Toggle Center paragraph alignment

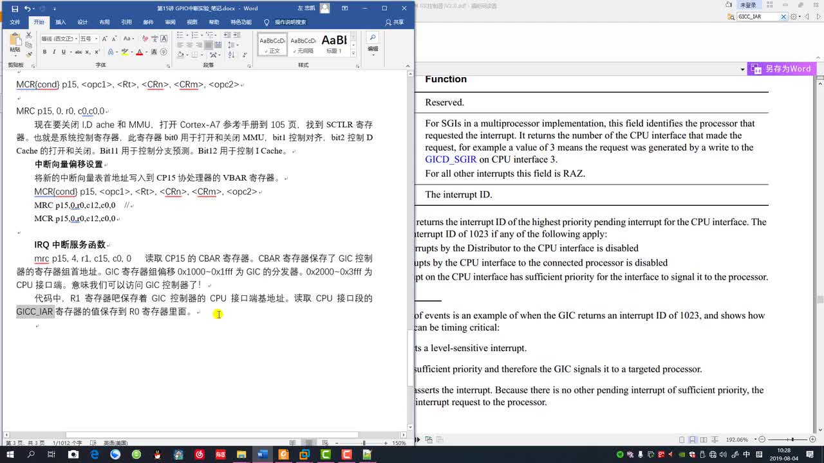point(189,45)
